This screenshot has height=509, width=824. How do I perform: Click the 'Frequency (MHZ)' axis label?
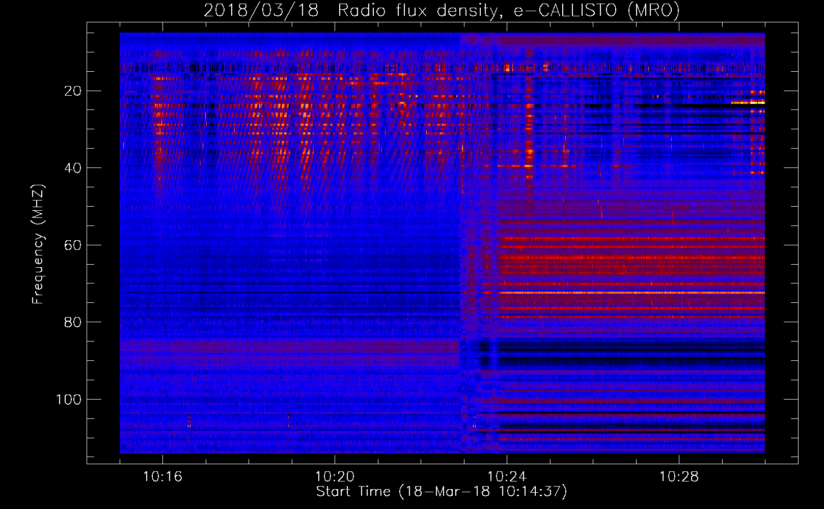click(38, 244)
